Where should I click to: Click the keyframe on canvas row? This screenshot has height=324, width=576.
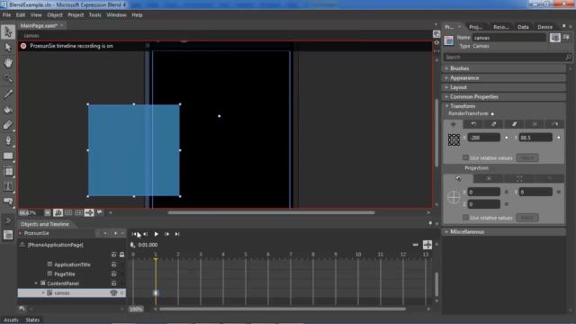(x=156, y=292)
